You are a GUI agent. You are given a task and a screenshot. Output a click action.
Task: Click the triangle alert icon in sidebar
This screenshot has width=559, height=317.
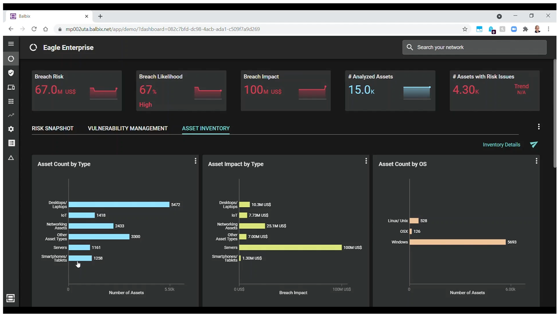(x=11, y=158)
